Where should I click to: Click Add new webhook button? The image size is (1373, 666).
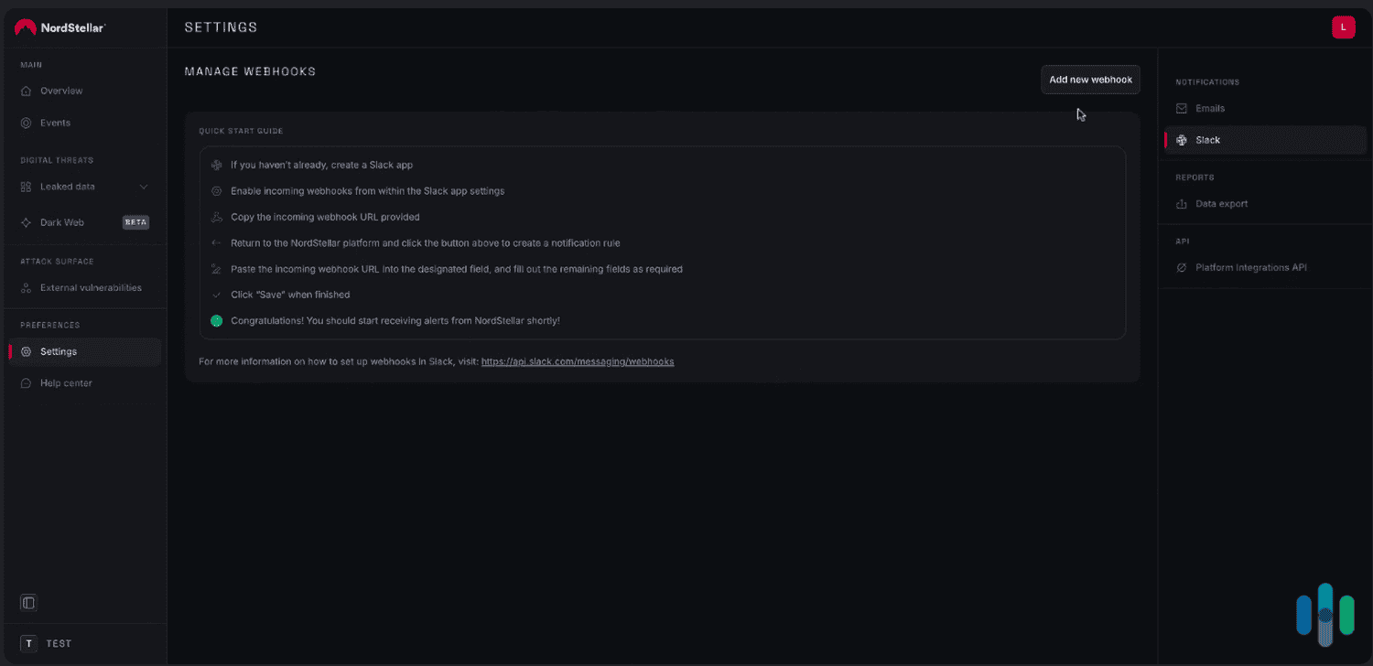tap(1090, 80)
